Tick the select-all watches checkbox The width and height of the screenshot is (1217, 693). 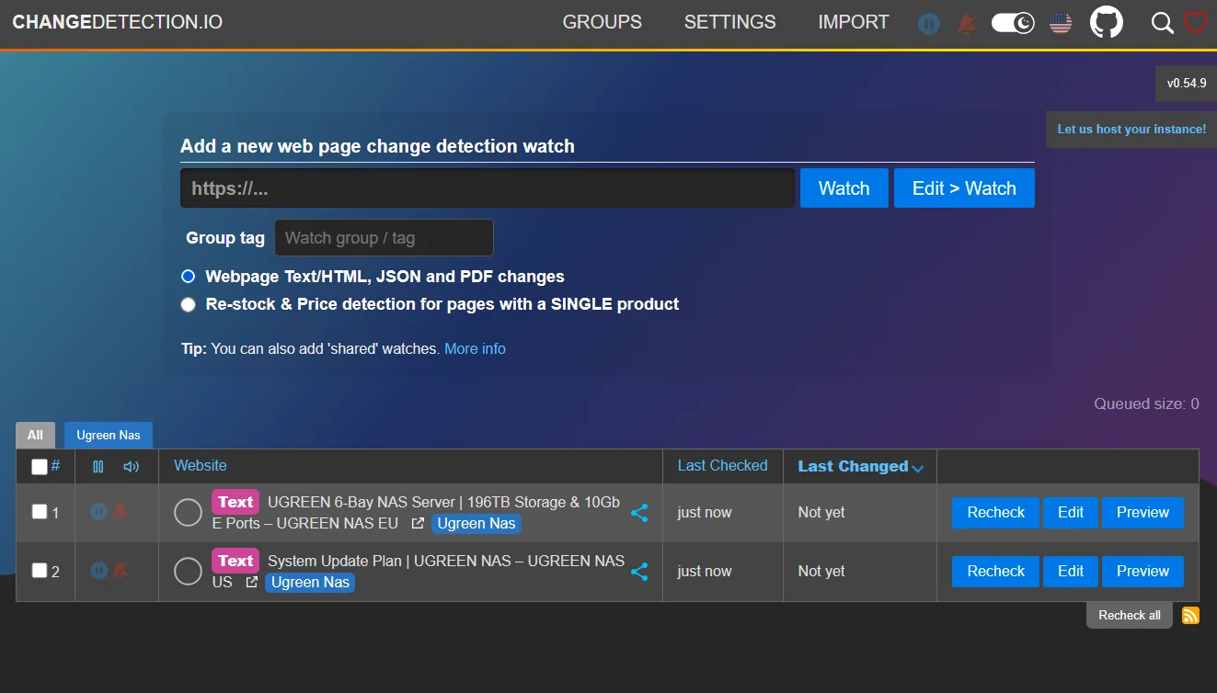(40, 467)
